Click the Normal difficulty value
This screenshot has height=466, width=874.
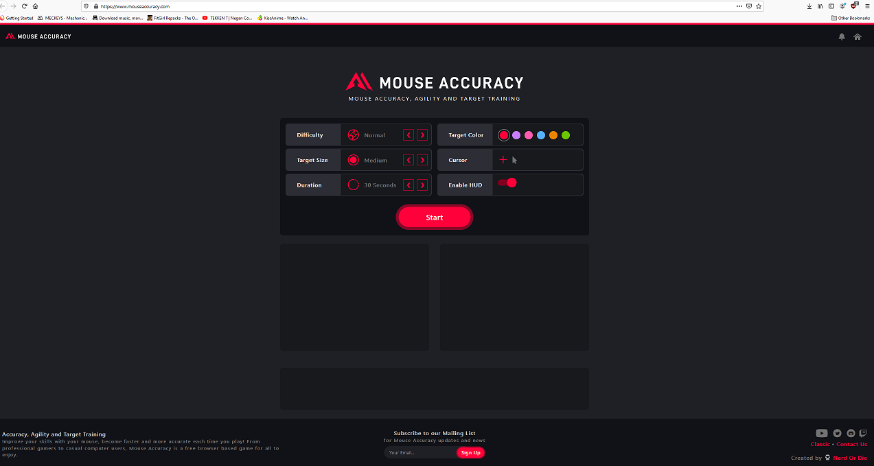[x=375, y=135]
